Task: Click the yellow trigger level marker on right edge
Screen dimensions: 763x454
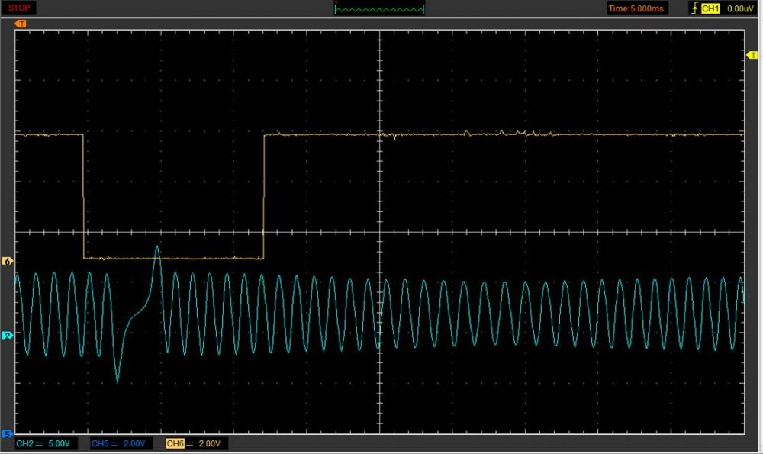Action: pyautogui.click(x=750, y=57)
